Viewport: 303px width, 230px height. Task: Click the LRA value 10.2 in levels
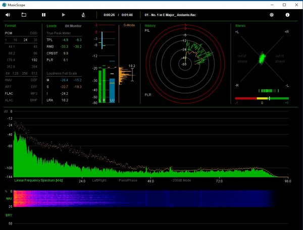pyautogui.click(x=65, y=100)
